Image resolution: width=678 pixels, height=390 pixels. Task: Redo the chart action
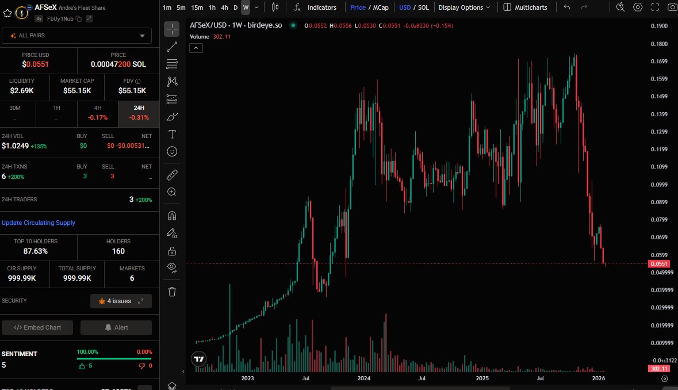(584, 7)
